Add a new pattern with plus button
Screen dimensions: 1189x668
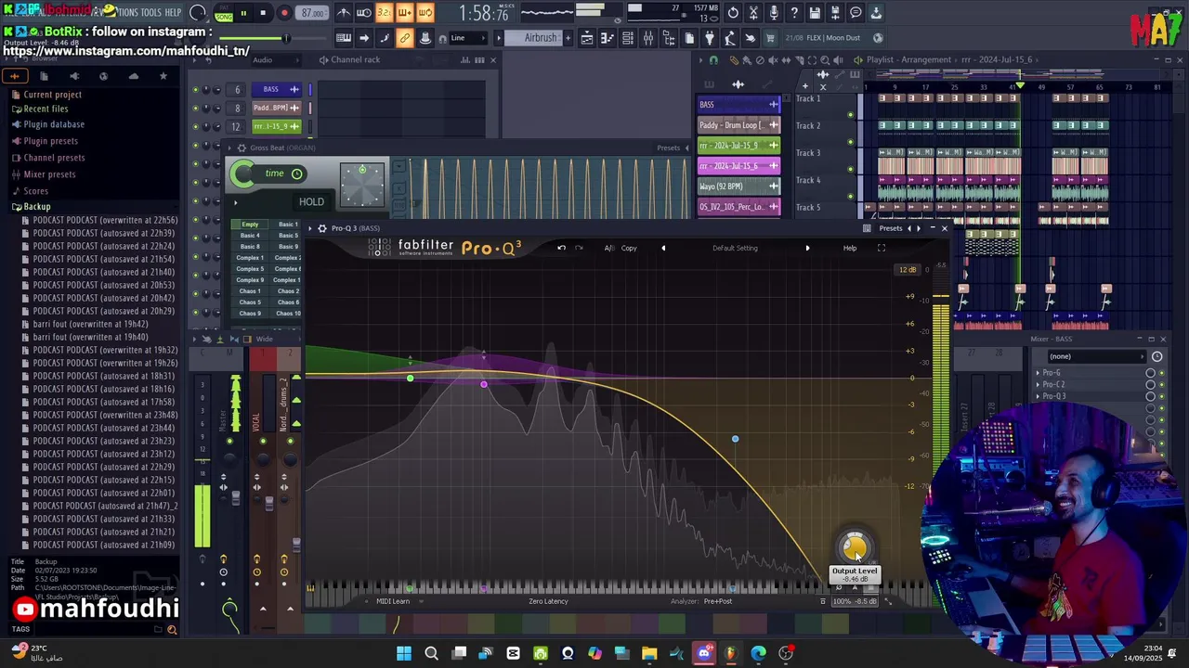point(568,38)
